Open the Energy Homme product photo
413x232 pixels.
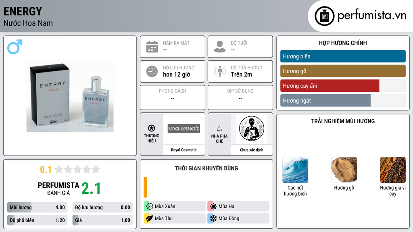(x=70, y=96)
